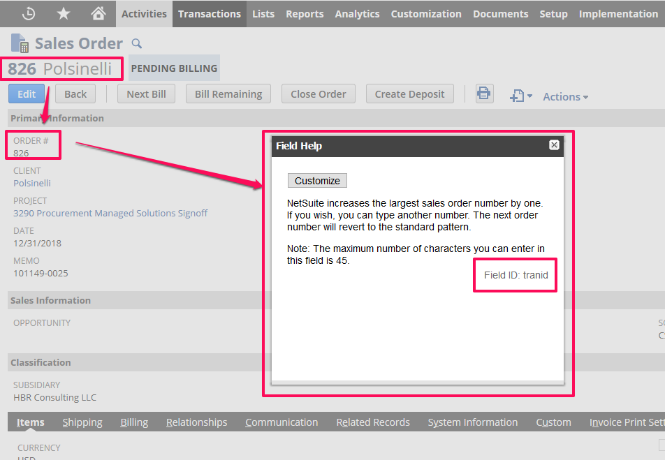Close the Field Help popup
This screenshot has height=460, width=665.
554,145
